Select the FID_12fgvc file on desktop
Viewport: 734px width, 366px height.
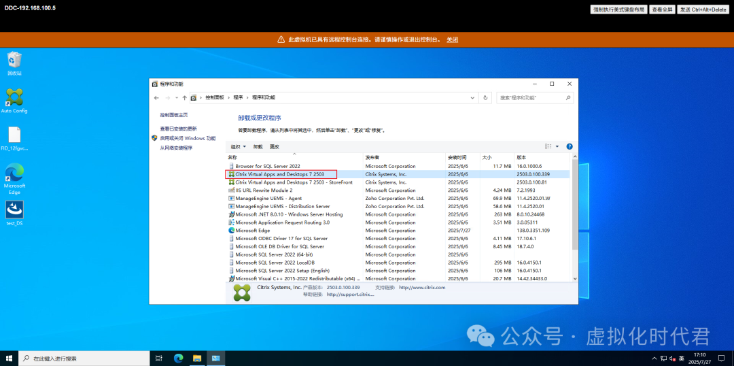pos(14,138)
